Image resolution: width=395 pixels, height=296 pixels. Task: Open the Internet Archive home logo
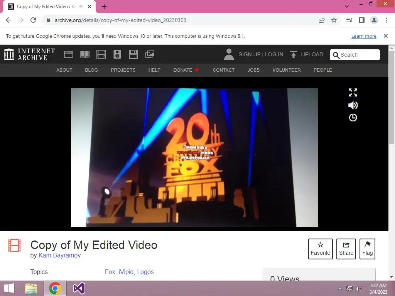pos(29,54)
